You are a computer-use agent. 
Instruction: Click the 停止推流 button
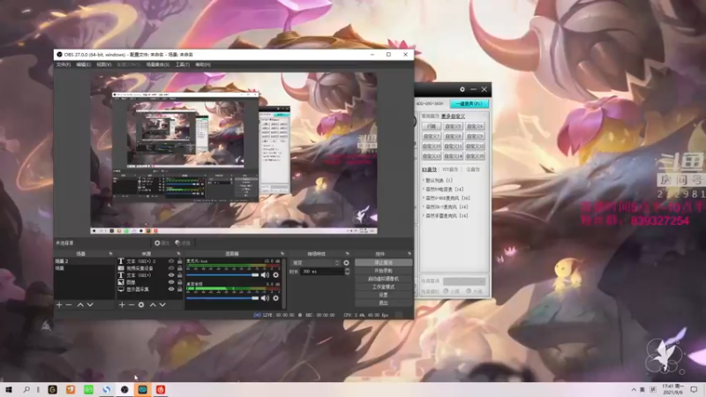coord(383,262)
